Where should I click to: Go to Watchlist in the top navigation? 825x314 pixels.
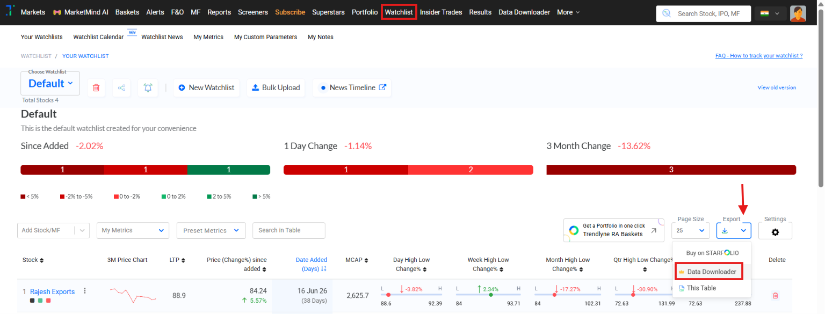click(399, 12)
